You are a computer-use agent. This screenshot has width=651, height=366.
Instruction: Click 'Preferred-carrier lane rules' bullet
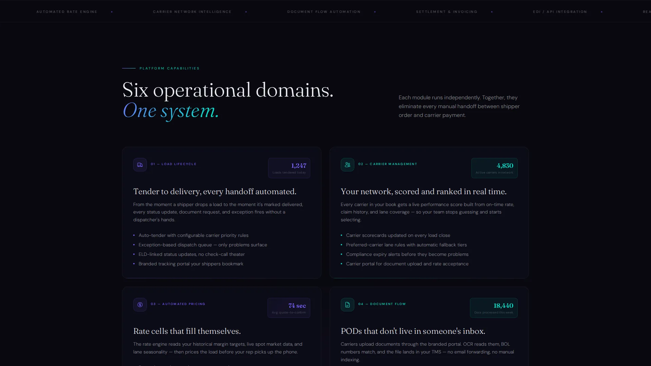407,245
